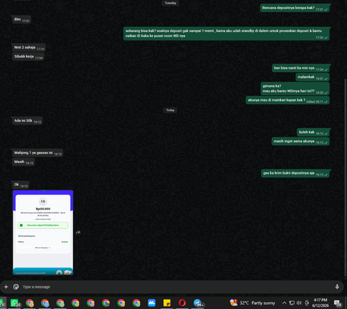Forward the deposit receipt image
Image resolution: width=347 pixels, height=309 pixels.
tap(78, 233)
